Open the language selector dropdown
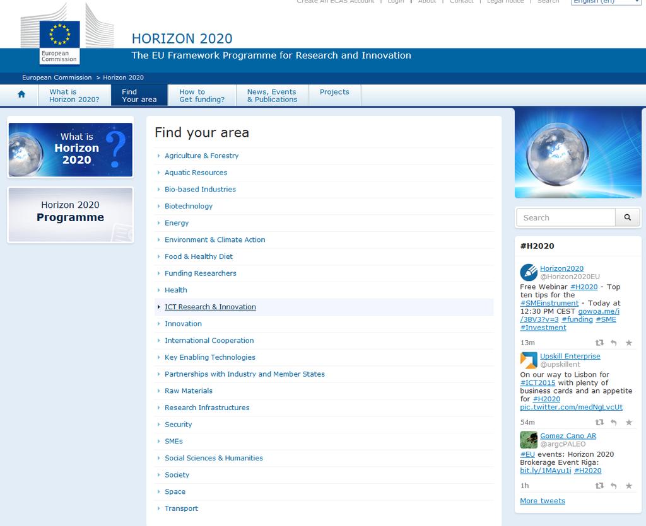This screenshot has height=526, width=646. point(606,2)
